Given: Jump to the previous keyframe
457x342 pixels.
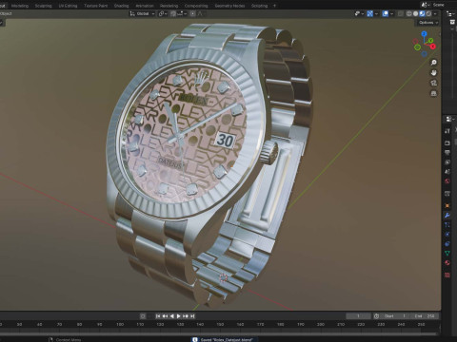Looking at the screenshot, I should [x=165, y=316].
